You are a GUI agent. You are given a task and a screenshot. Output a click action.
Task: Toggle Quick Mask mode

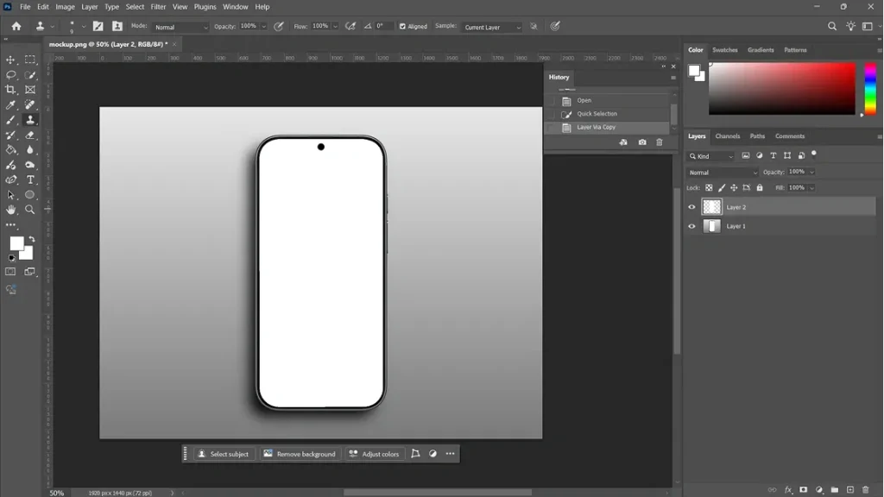[x=10, y=272]
